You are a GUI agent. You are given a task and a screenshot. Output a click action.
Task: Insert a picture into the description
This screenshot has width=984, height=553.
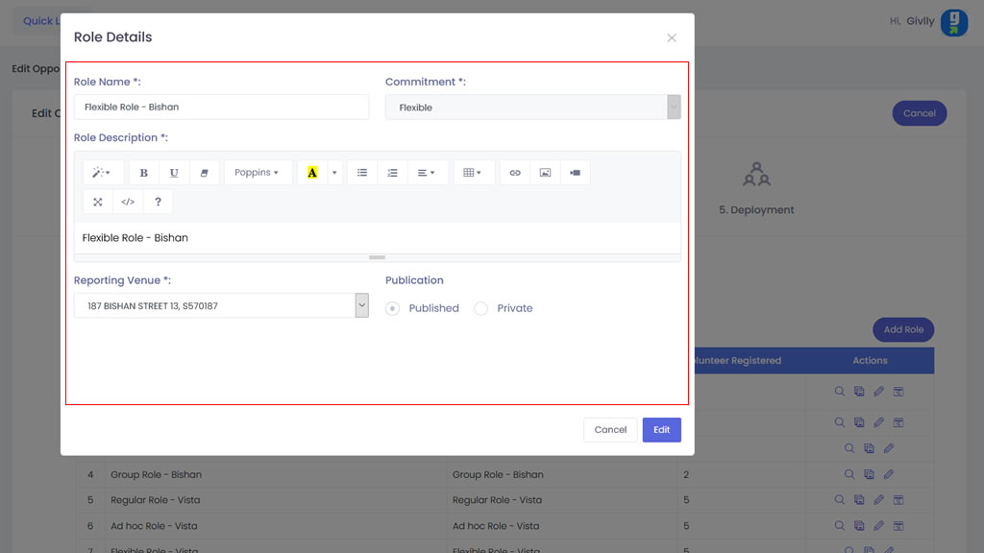(545, 173)
